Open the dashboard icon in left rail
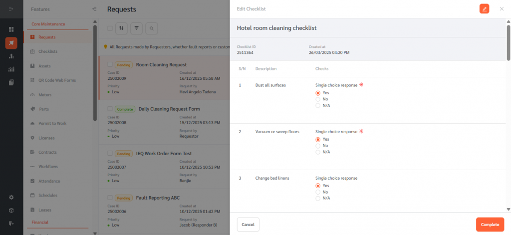Screen dimensions: 511x235 11,29
